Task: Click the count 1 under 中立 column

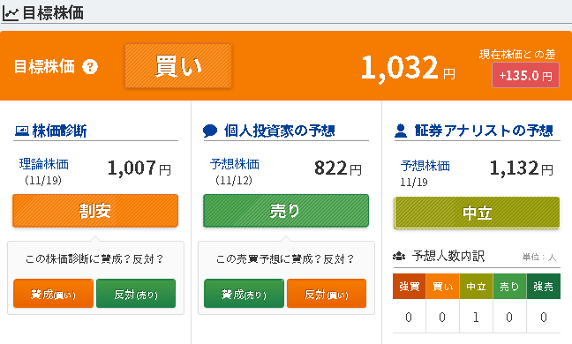Action: (476, 317)
